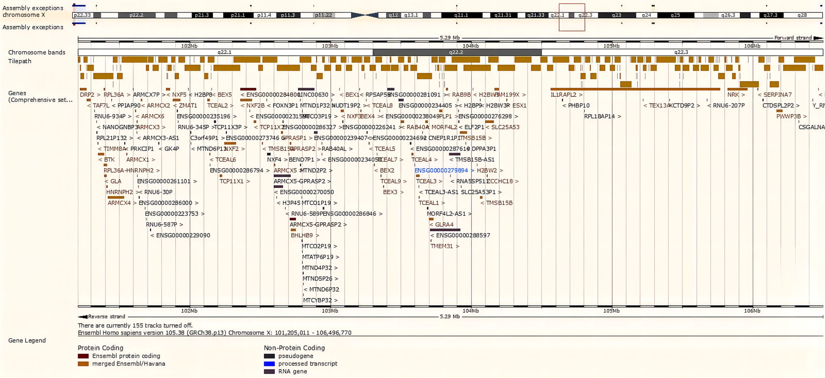Click the red region box on ideogram

click(572, 17)
